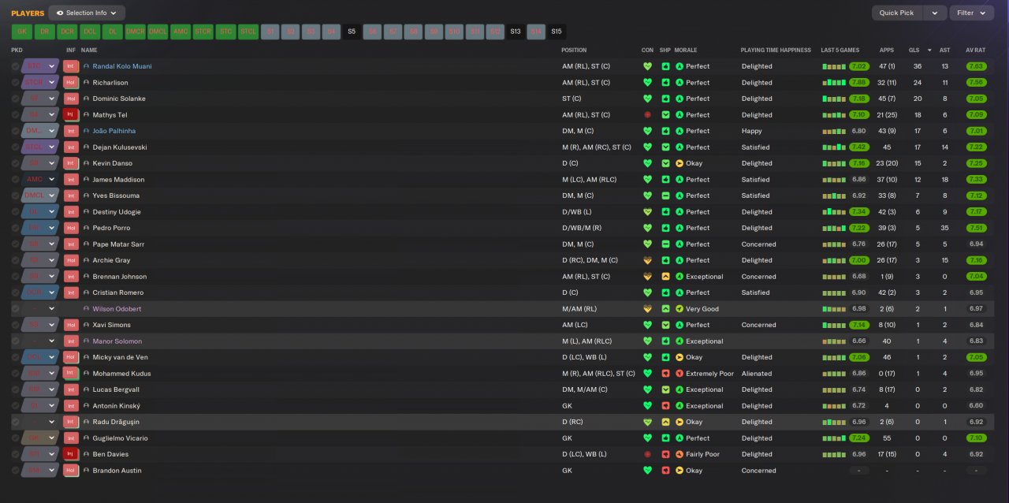The height and width of the screenshot is (503, 1009).
Task: Select the empty S13 substitute slot
Action: [516, 32]
